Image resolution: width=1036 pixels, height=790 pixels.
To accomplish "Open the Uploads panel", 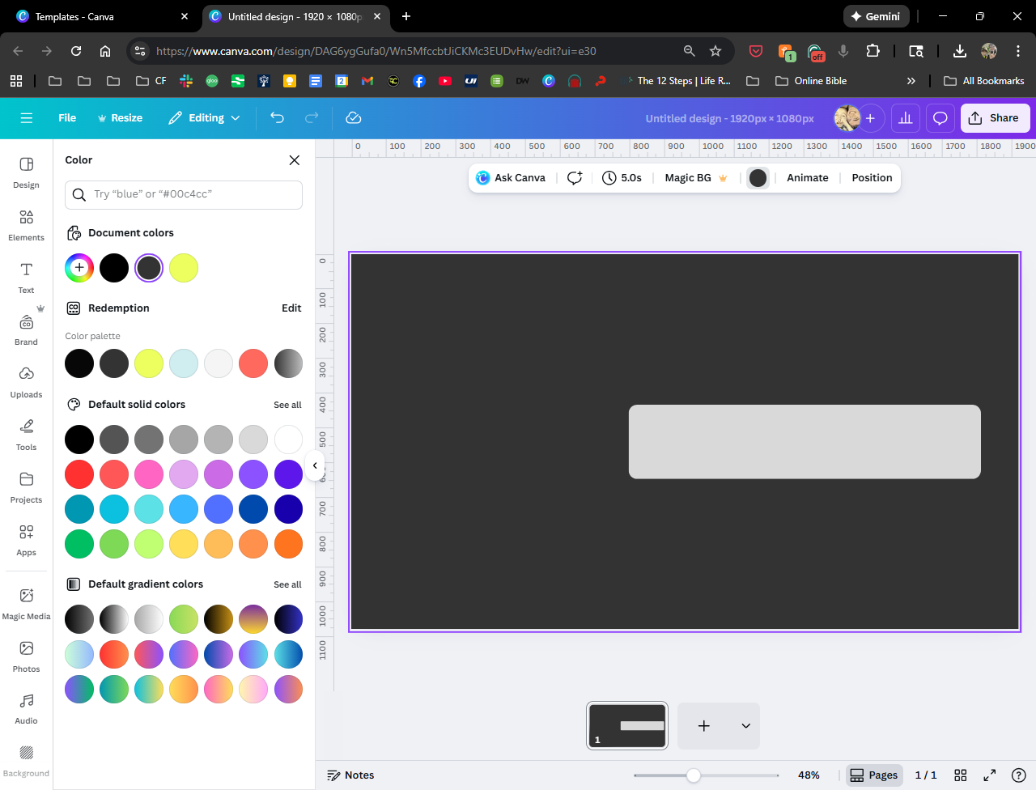I will tap(26, 382).
